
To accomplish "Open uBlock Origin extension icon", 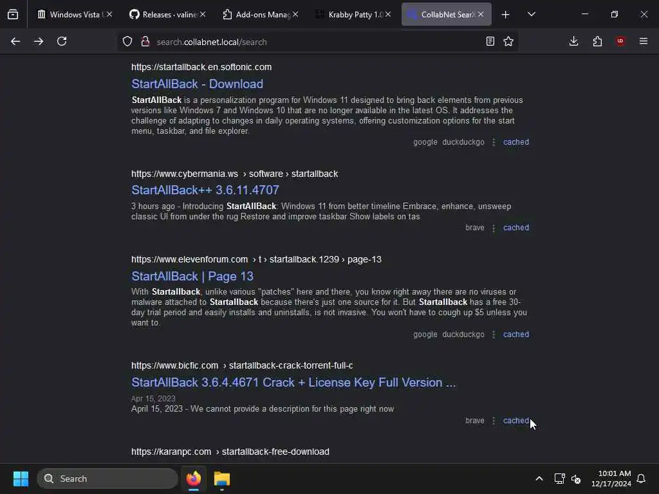I will [x=620, y=42].
